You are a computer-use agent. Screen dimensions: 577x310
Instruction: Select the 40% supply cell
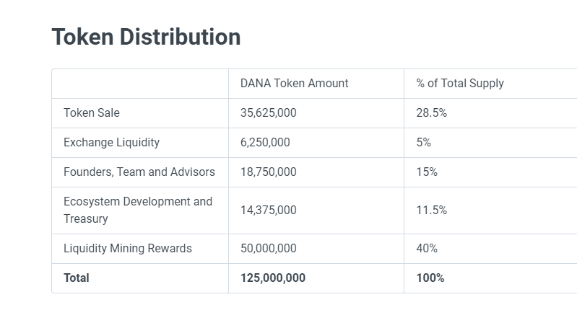click(x=427, y=249)
